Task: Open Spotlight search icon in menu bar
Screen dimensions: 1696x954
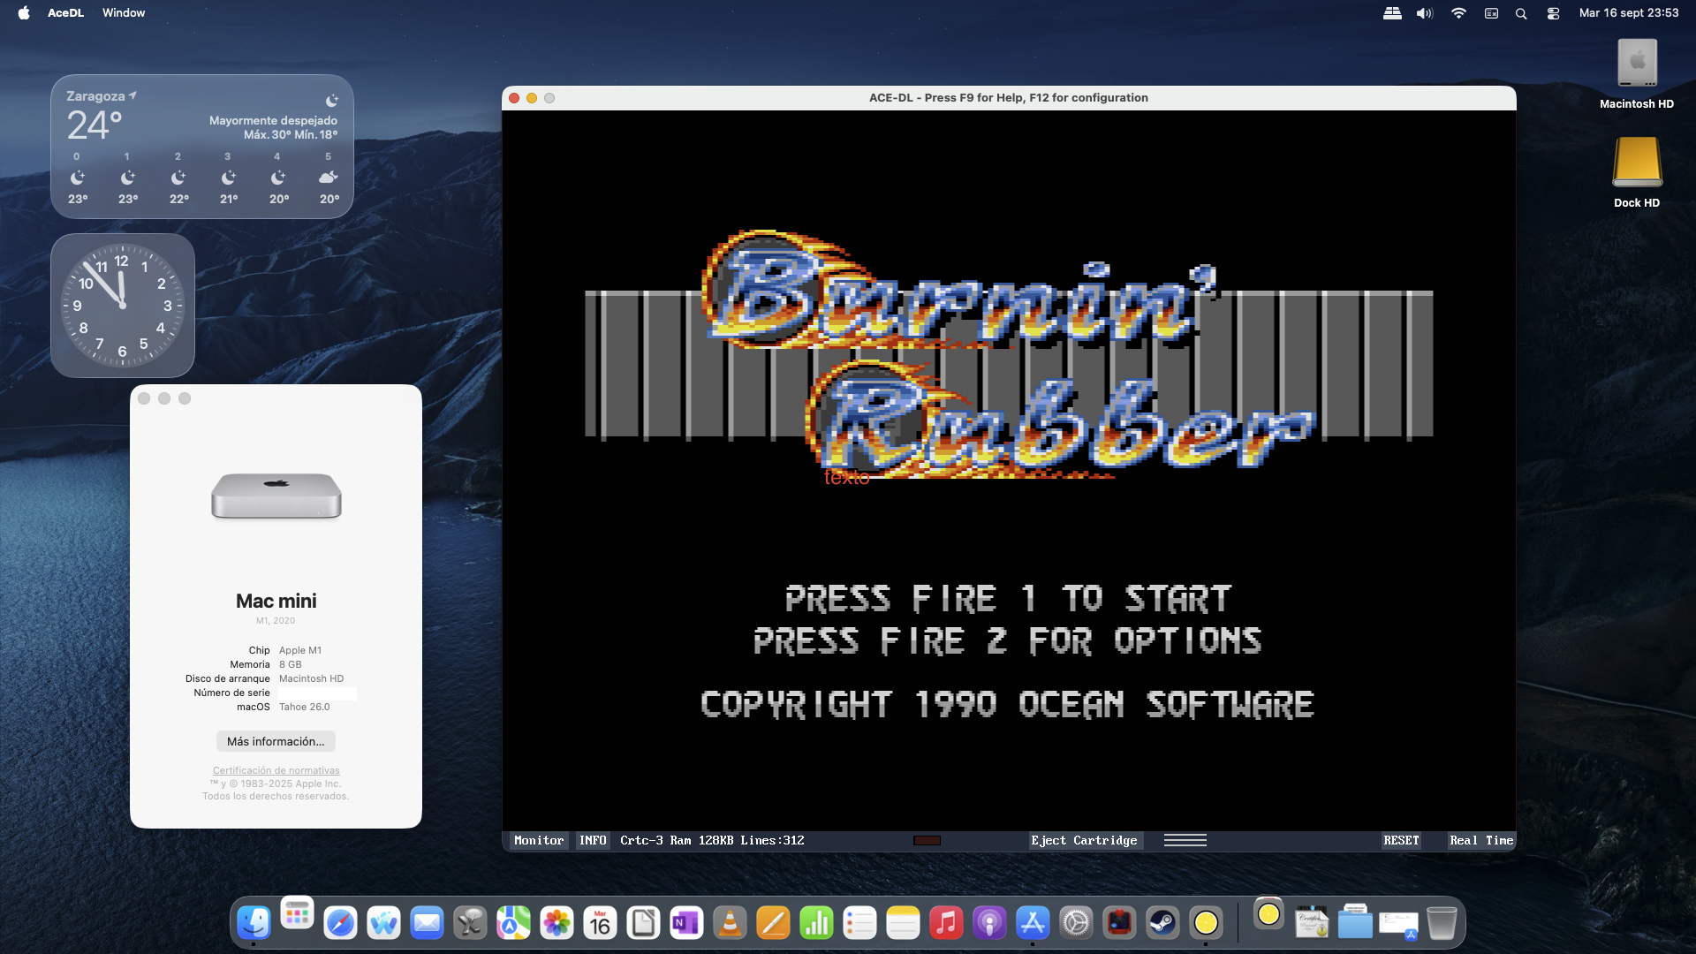Action: [x=1521, y=13]
